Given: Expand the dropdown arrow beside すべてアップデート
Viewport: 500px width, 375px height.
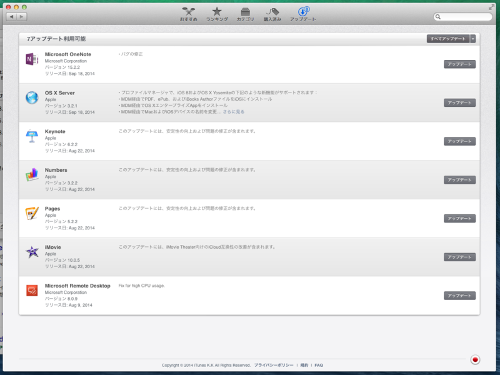Looking at the screenshot, I should [473, 39].
